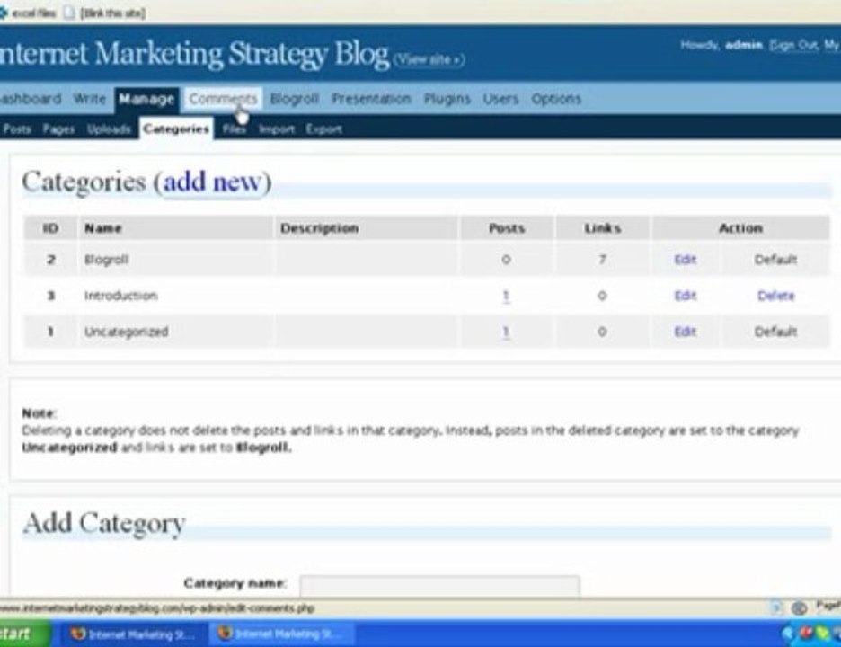
Task: Click the Links column header
Action: pos(602,228)
